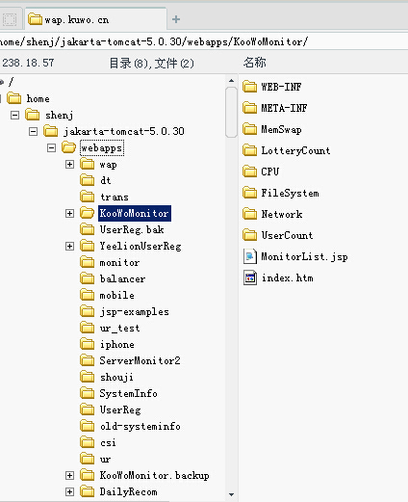Click the 'FileSystem' folder name
The image size is (408, 502).
click(x=290, y=193)
